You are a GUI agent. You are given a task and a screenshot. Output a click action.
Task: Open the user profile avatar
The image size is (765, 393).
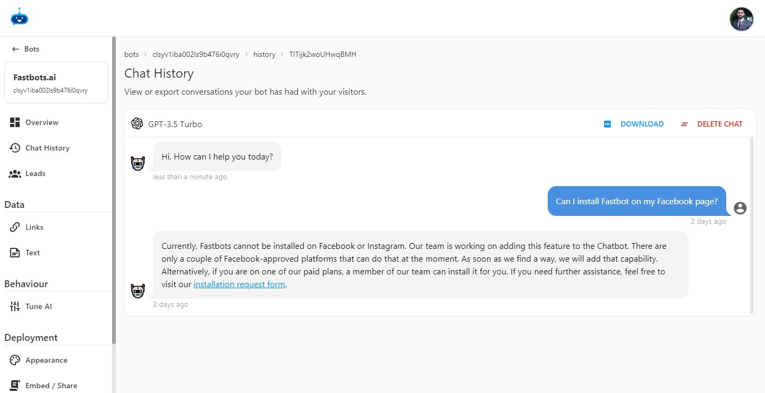[742, 19]
